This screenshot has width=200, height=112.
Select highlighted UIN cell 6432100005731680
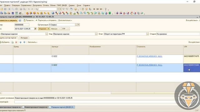point(192,68)
